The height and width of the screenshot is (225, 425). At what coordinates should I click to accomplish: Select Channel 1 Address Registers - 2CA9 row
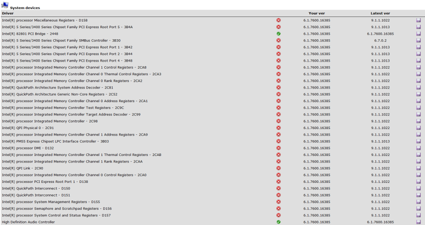click(x=212, y=134)
